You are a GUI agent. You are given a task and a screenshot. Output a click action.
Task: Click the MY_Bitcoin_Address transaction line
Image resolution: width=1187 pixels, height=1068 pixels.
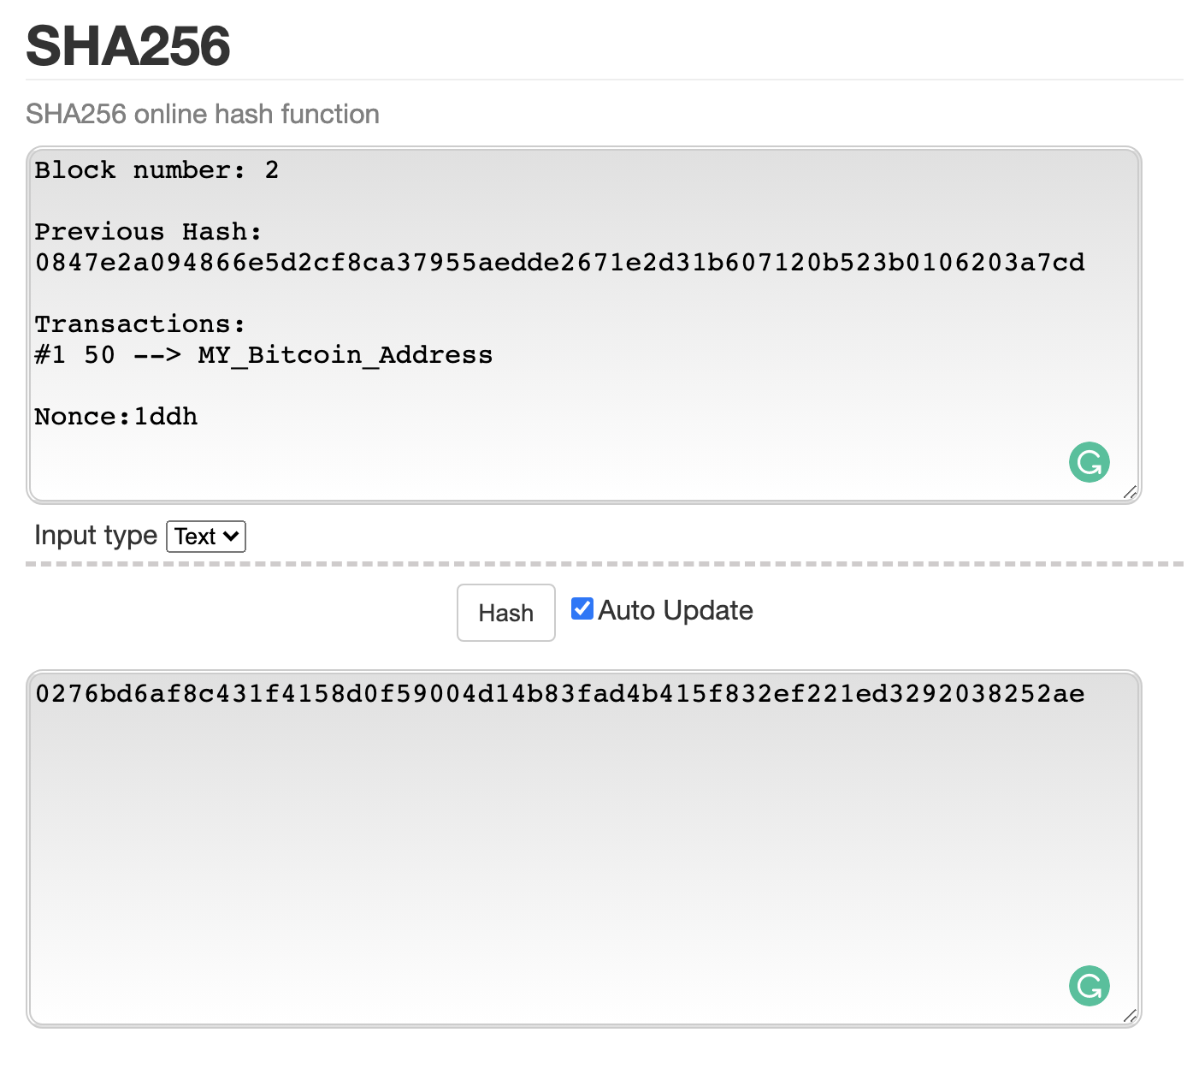[x=264, y=355]
